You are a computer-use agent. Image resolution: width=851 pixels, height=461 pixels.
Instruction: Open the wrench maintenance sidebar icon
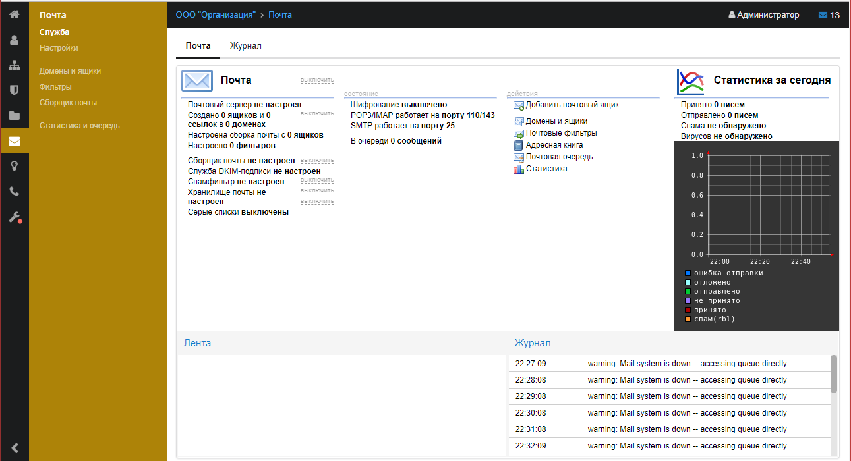[x=14, y=217]
